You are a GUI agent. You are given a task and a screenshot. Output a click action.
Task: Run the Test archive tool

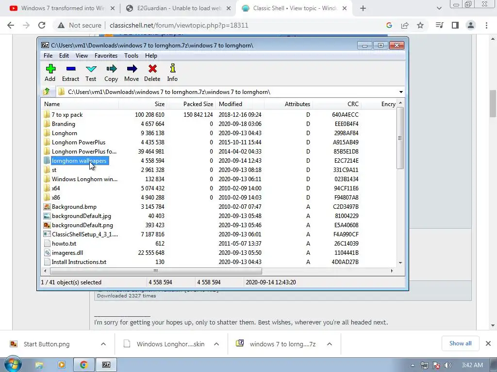pos(91,69)
